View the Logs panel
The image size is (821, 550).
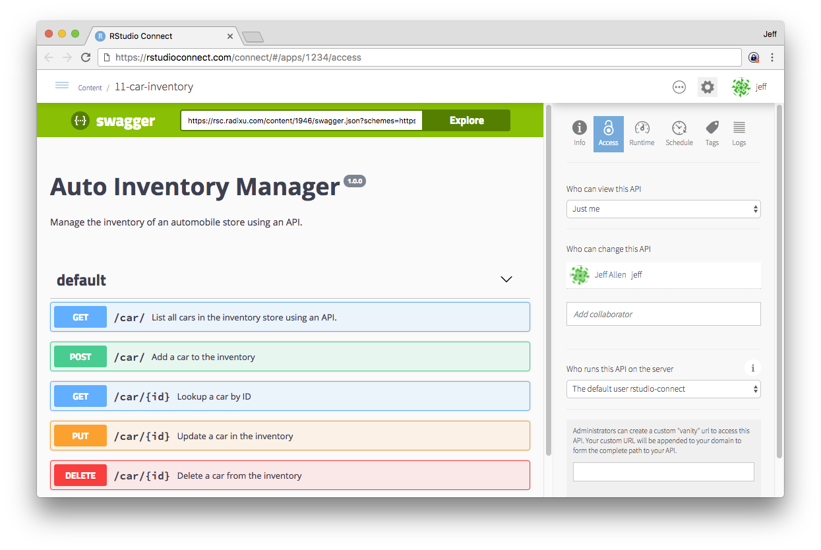click(739, 133)
